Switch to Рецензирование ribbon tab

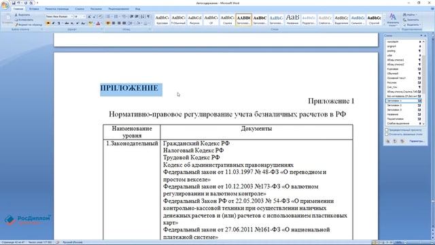pos(118,9)
